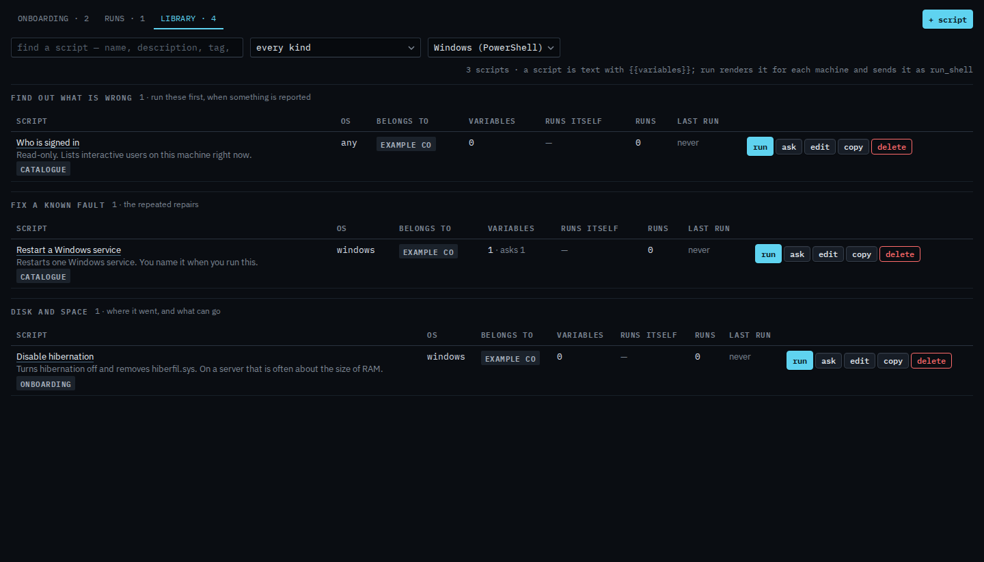Click the ONBOARDING tag under 'Disable hibernation'
The width and height of the screenshot is (984, 562).
point(46,384)
